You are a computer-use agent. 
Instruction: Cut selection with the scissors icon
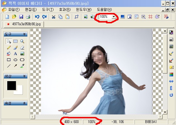(x=53, y=17)
